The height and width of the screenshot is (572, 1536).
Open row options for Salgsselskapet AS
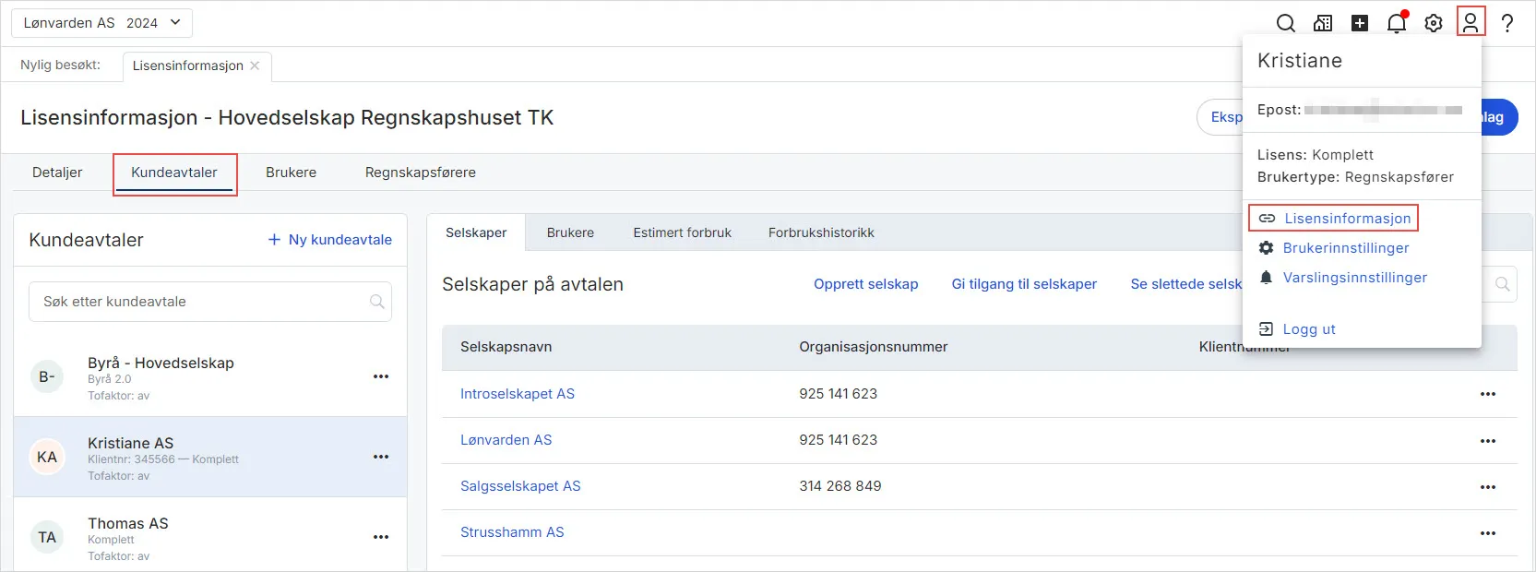pos(1488,487)
